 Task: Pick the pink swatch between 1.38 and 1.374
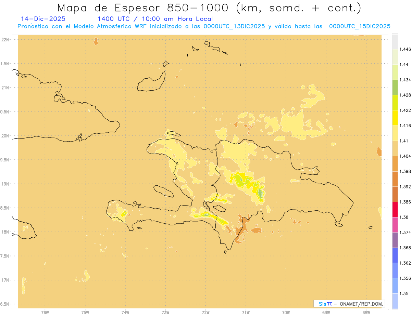point(395,225)
